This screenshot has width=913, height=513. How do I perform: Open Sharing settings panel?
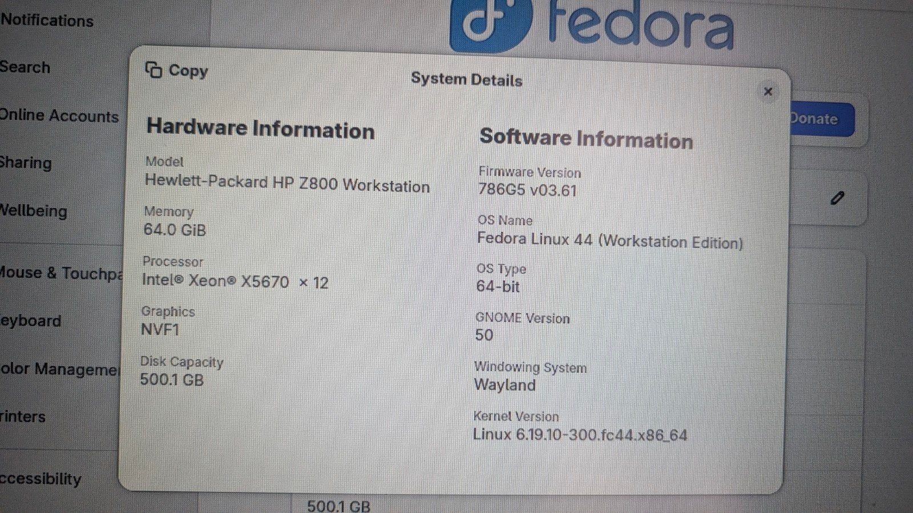click(26, 163)
